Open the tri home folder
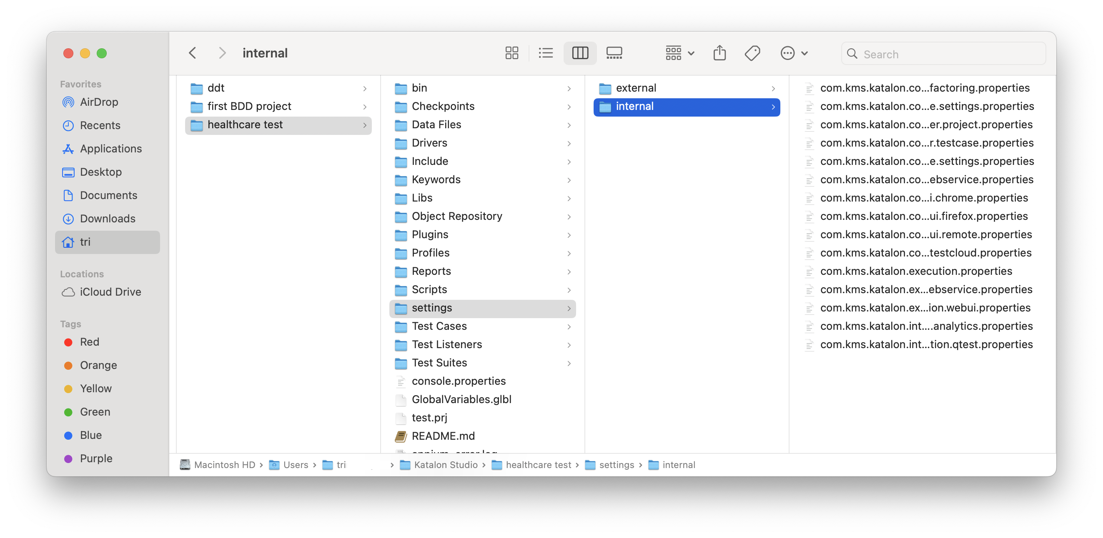Viewport: 1103px width, 538px height. click(85, 242)
